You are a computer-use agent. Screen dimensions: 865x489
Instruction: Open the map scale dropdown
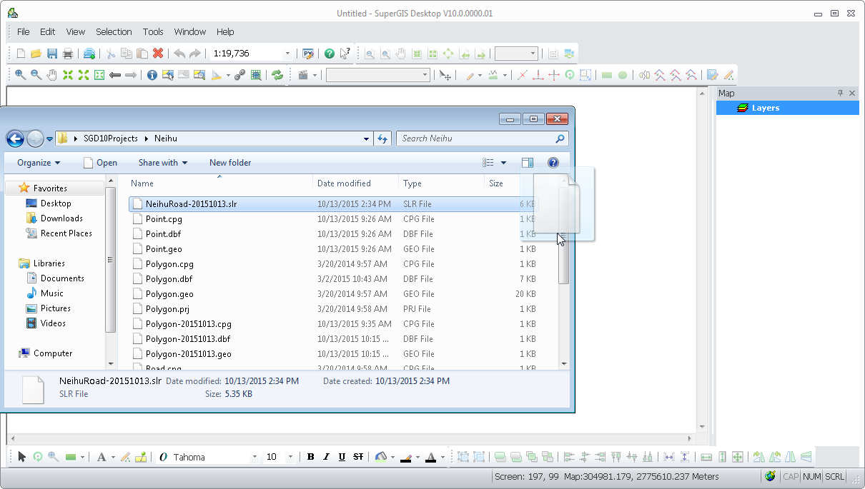pos(288,54)
